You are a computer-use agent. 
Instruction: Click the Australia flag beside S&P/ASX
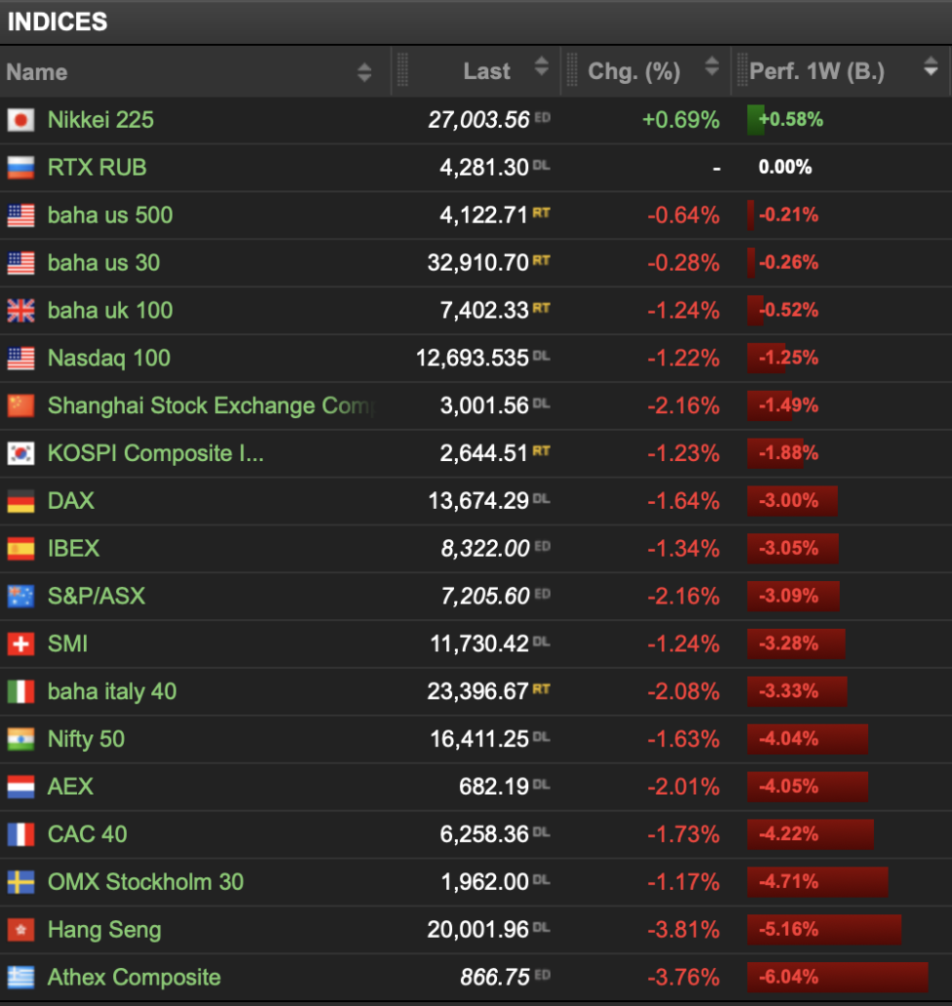pos(21,596)
